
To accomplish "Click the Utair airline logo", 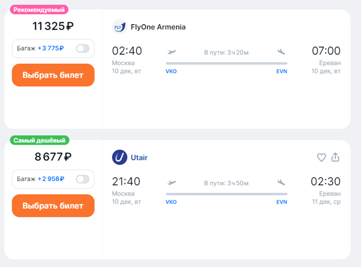I will tap(119, 157).
